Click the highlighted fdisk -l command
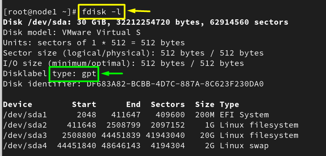Screen dimensions: 326x156 tap(101, 12)
